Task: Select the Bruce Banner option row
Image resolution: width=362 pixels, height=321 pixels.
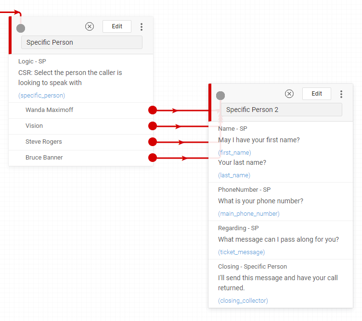Action: 81,158
